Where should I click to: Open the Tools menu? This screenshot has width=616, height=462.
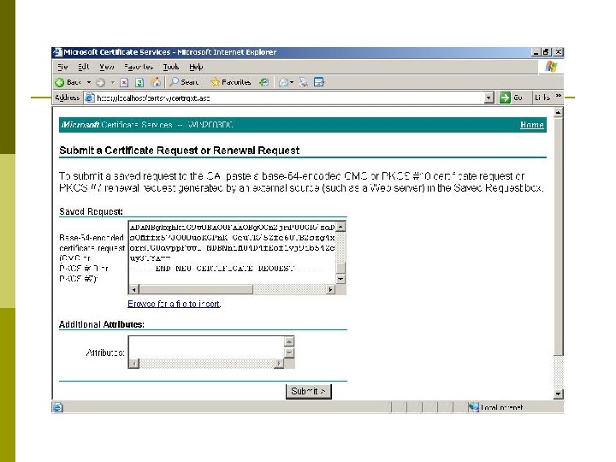click(x=171, y=67)
